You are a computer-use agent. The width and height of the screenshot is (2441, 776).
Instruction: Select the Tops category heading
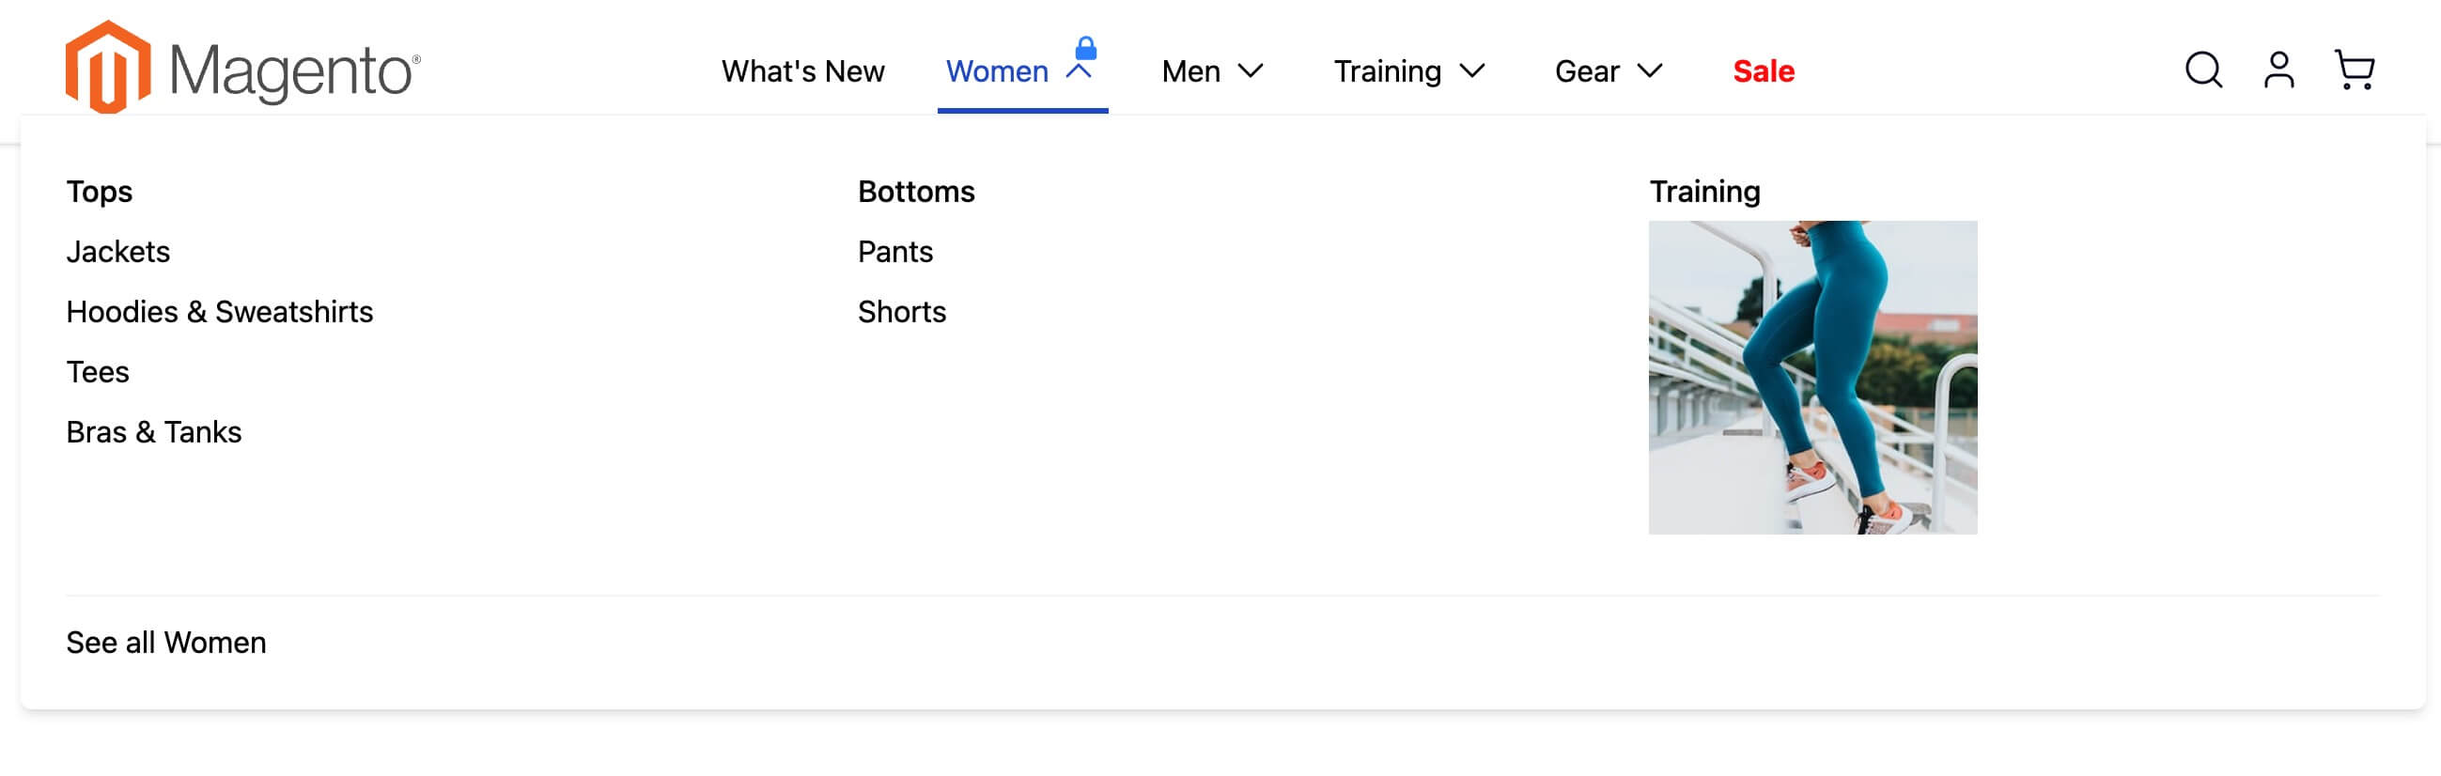(x=100, y=192)
